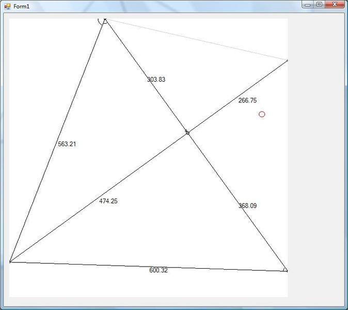
Task: Select the 266.75 length label
Action: click(x=247, y=100)
